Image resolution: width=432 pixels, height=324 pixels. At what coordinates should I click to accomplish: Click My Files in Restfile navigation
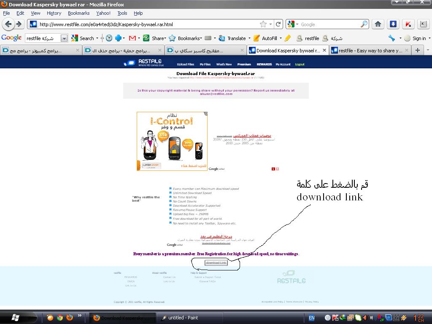point(205,64)
